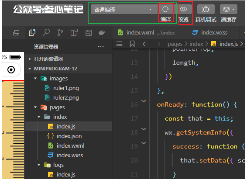Image resolution: width=247 pixels, height=180 pixels.
Task: Click getSystemInfo in the code editor
Action: (x=201, y=132)
